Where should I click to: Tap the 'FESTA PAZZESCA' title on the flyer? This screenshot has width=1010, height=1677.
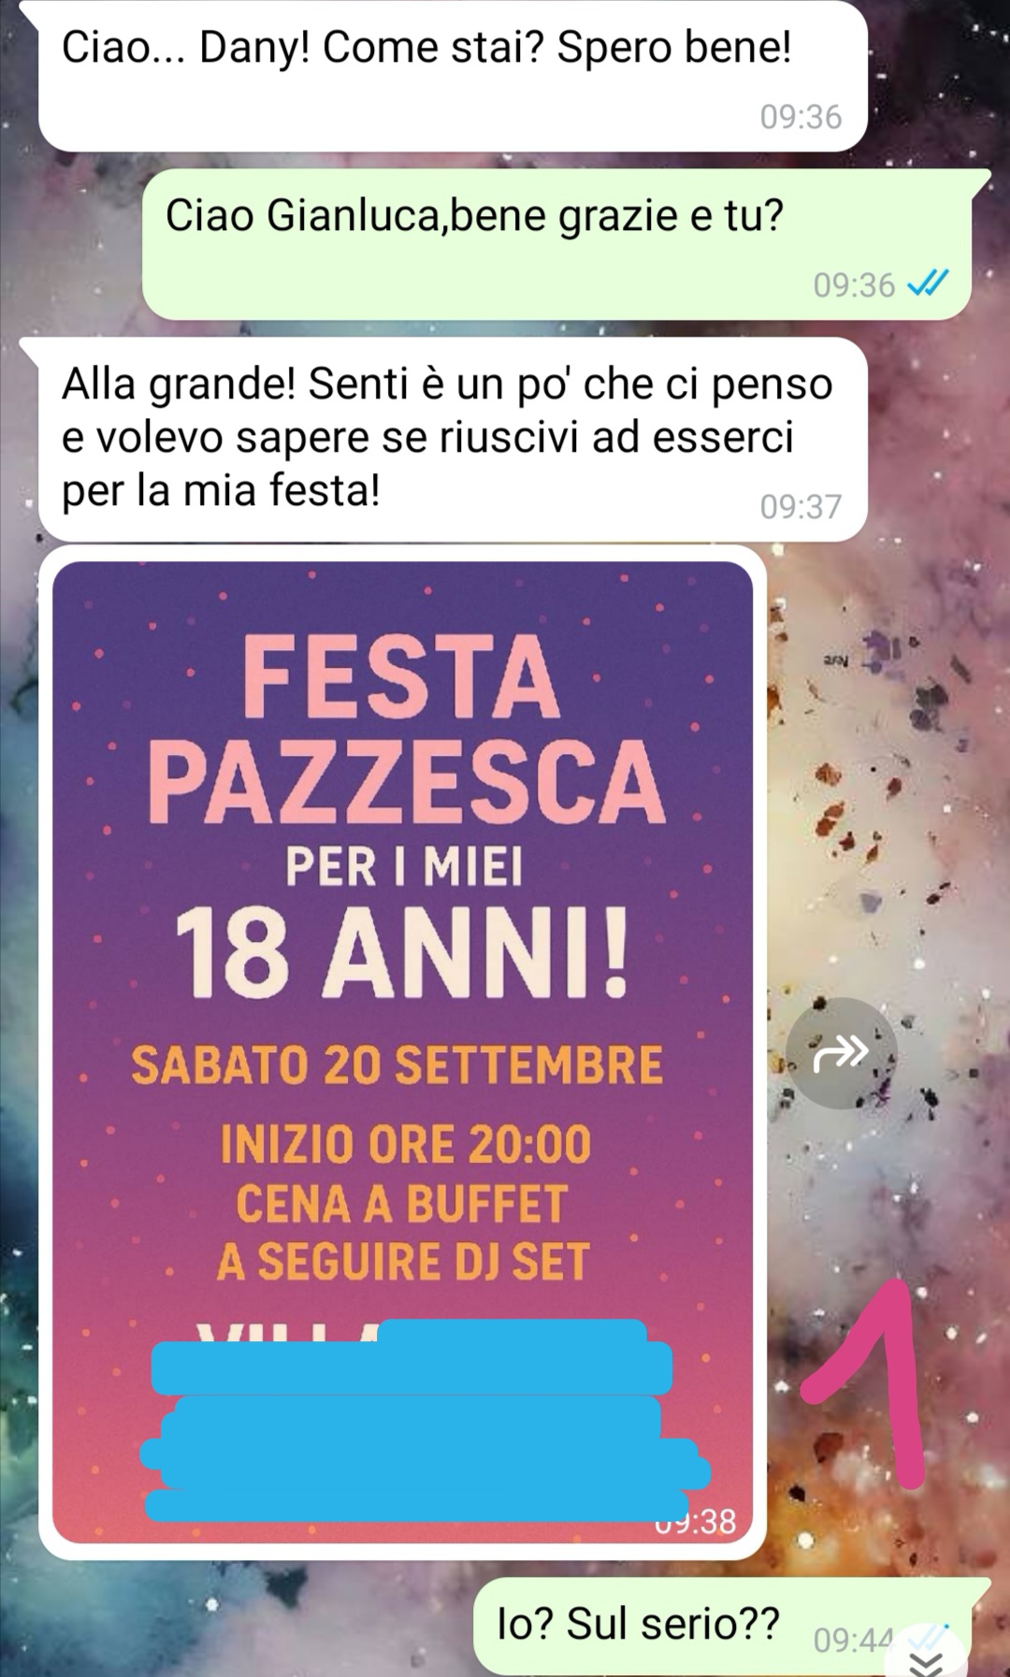coord(405,730)
